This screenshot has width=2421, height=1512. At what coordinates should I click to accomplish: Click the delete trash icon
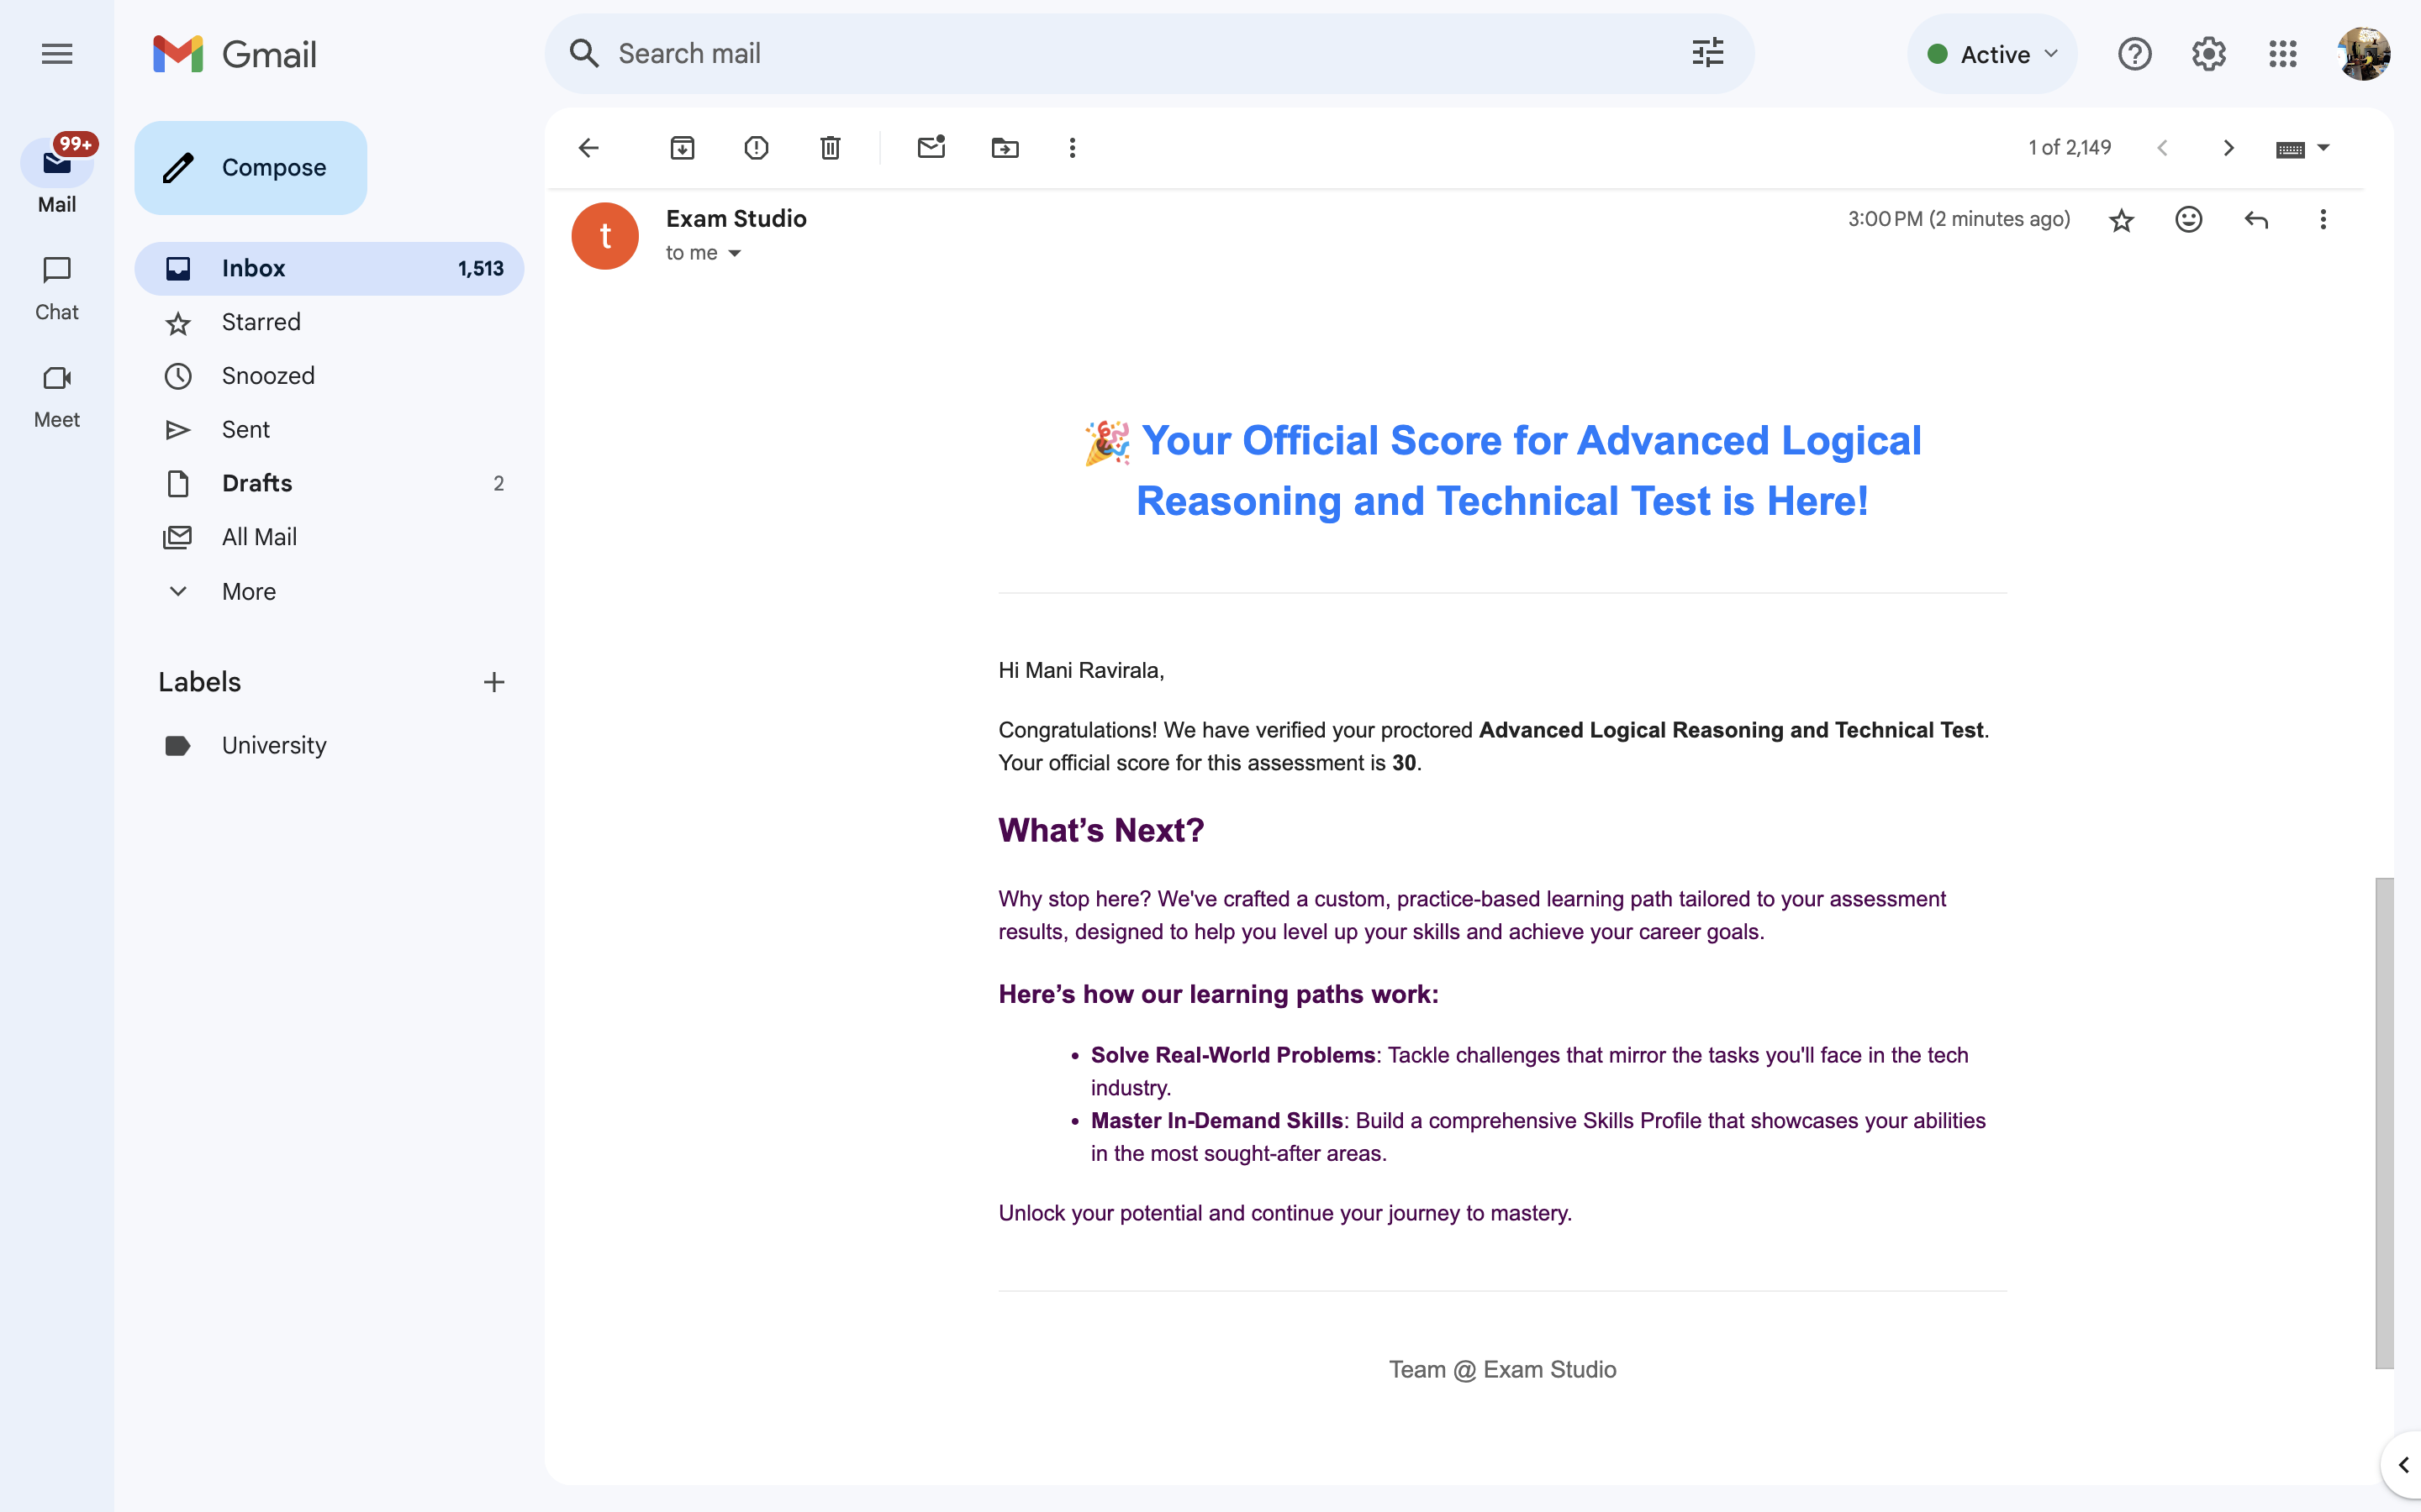[x=830, y=148]
